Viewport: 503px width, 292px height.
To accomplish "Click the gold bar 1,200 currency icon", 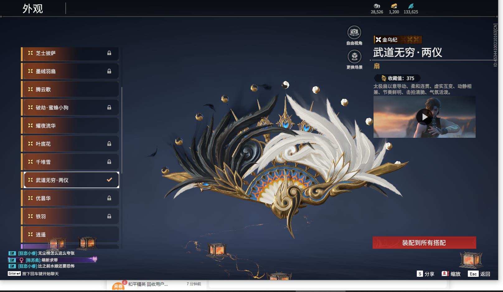I will [394, 6].
